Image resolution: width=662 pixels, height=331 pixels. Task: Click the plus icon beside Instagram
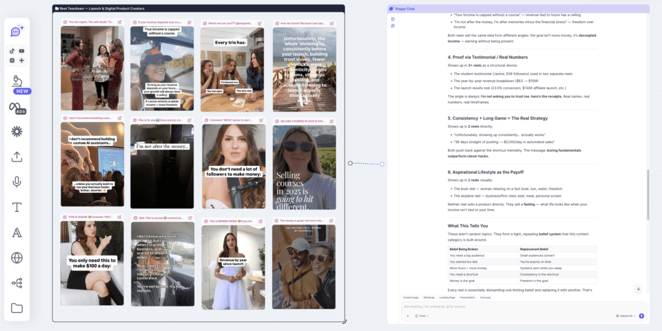pos(21,60)
